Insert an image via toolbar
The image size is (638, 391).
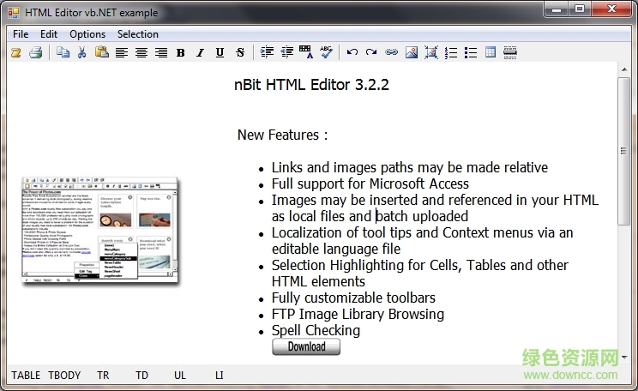412,52
